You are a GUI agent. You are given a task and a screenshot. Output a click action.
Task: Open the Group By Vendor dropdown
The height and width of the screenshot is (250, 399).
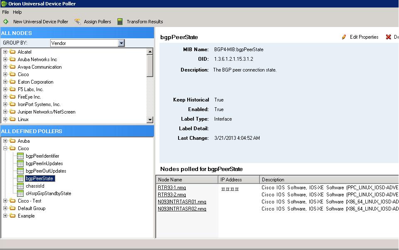121,43
